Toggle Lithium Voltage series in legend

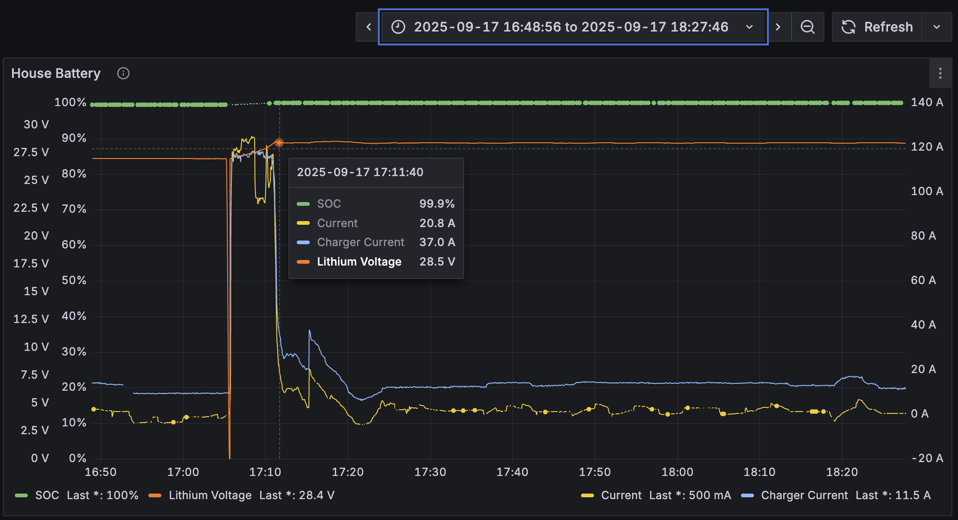210,495
